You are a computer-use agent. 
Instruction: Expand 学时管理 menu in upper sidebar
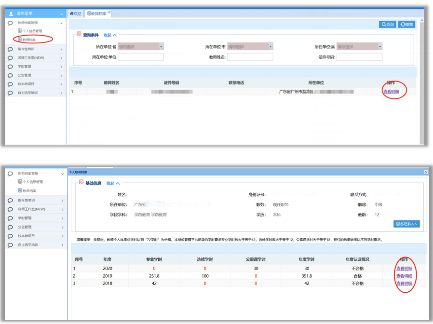tap(35, 67)
